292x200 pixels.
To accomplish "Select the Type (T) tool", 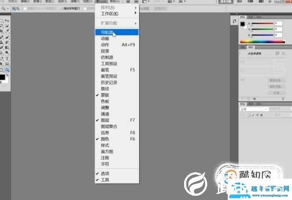I will (7, 59).
